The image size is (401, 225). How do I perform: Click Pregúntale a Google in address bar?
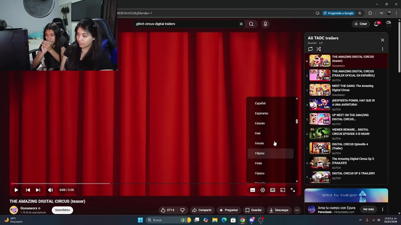coord(338,13)
